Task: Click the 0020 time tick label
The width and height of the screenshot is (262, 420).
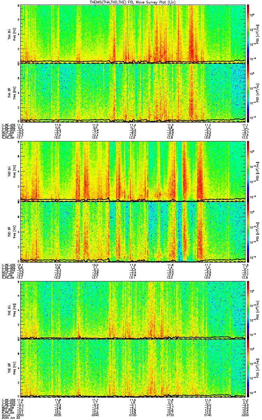Action: pyautogui.click(x=58, y=415)
